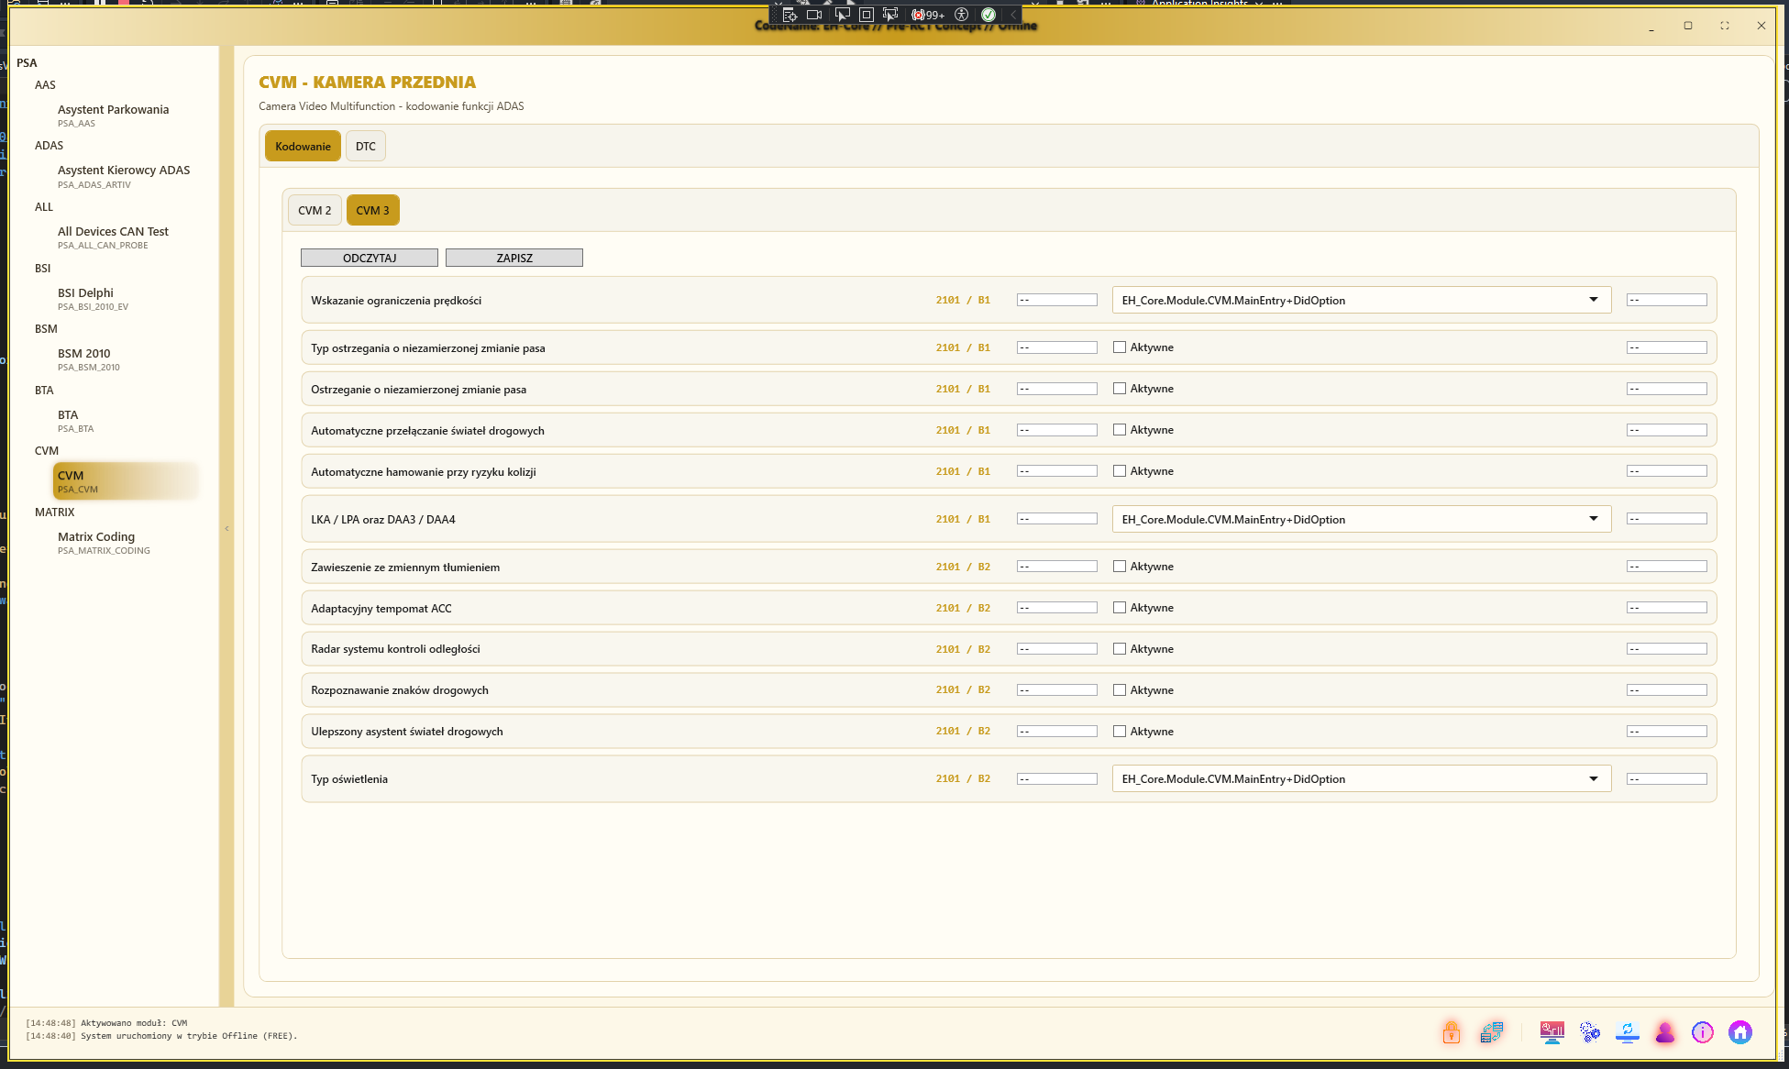This screenshot has height=1069, width=1789.
Task: Open the monitor statistics chart icon
Action: tap(1552, 1032)
